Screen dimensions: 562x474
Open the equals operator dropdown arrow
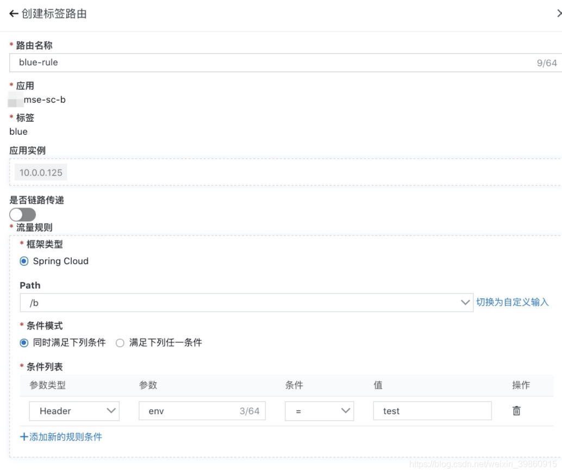coord(345,411)
